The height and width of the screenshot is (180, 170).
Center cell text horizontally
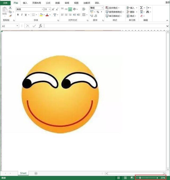(66, 15)
